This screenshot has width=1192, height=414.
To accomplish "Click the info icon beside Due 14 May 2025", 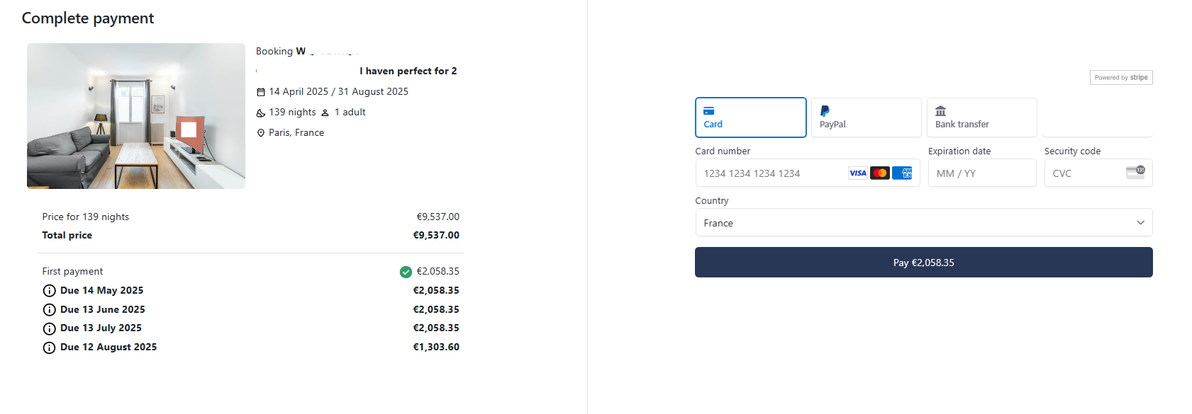I will tap(49, 291).
